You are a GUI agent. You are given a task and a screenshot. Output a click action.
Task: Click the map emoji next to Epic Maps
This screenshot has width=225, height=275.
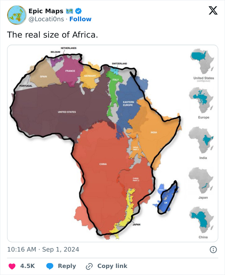(69, 11)
